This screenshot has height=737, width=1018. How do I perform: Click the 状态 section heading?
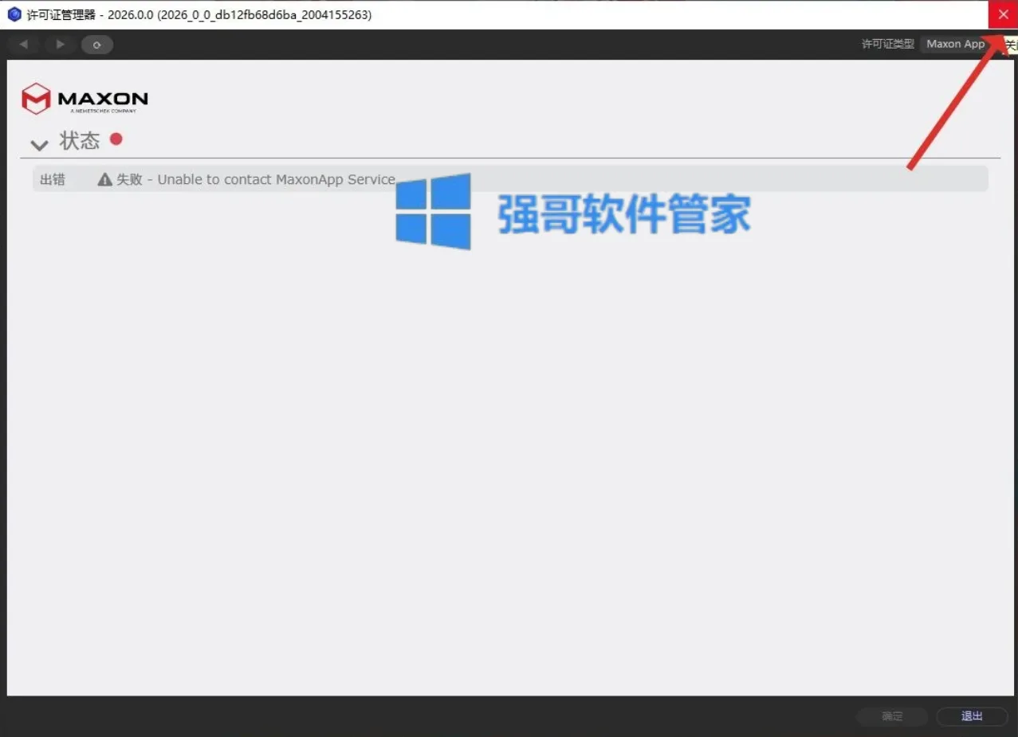click(x=80, y=142)
